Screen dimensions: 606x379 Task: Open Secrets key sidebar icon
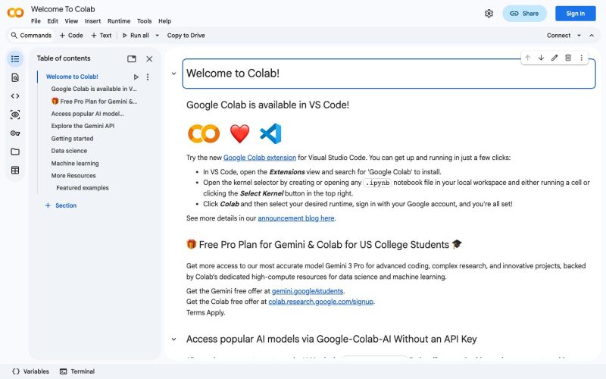point(15,133)
